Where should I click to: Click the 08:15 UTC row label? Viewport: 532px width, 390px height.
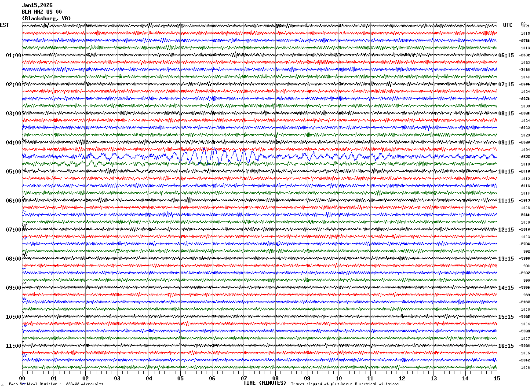(506, 114)
